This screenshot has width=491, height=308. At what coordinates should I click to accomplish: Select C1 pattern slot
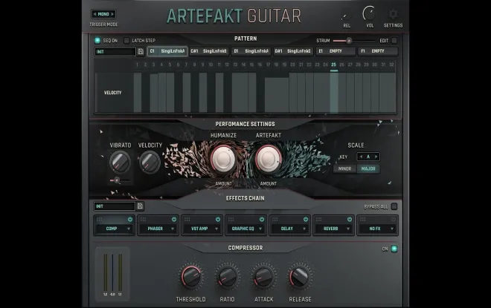(167, 51)
